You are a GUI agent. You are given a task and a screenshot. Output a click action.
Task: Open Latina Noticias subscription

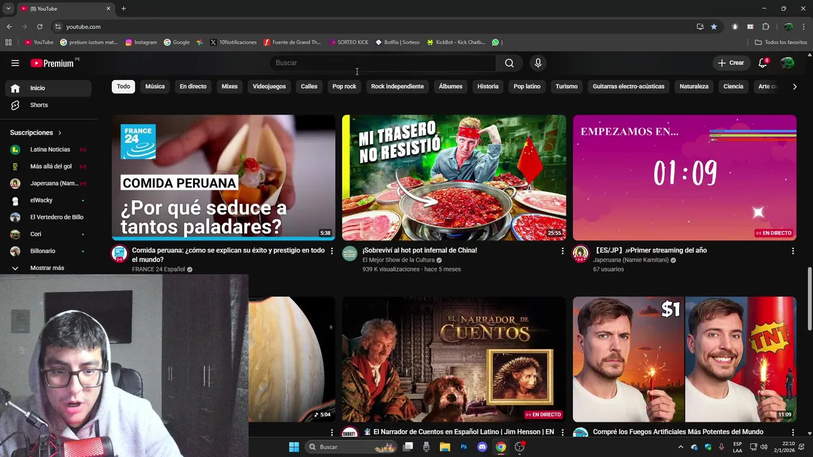pos(48,150)
